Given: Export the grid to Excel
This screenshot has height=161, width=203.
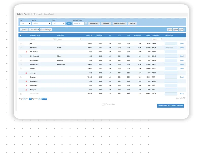Looking at the screenshot, I should (170, 30).
